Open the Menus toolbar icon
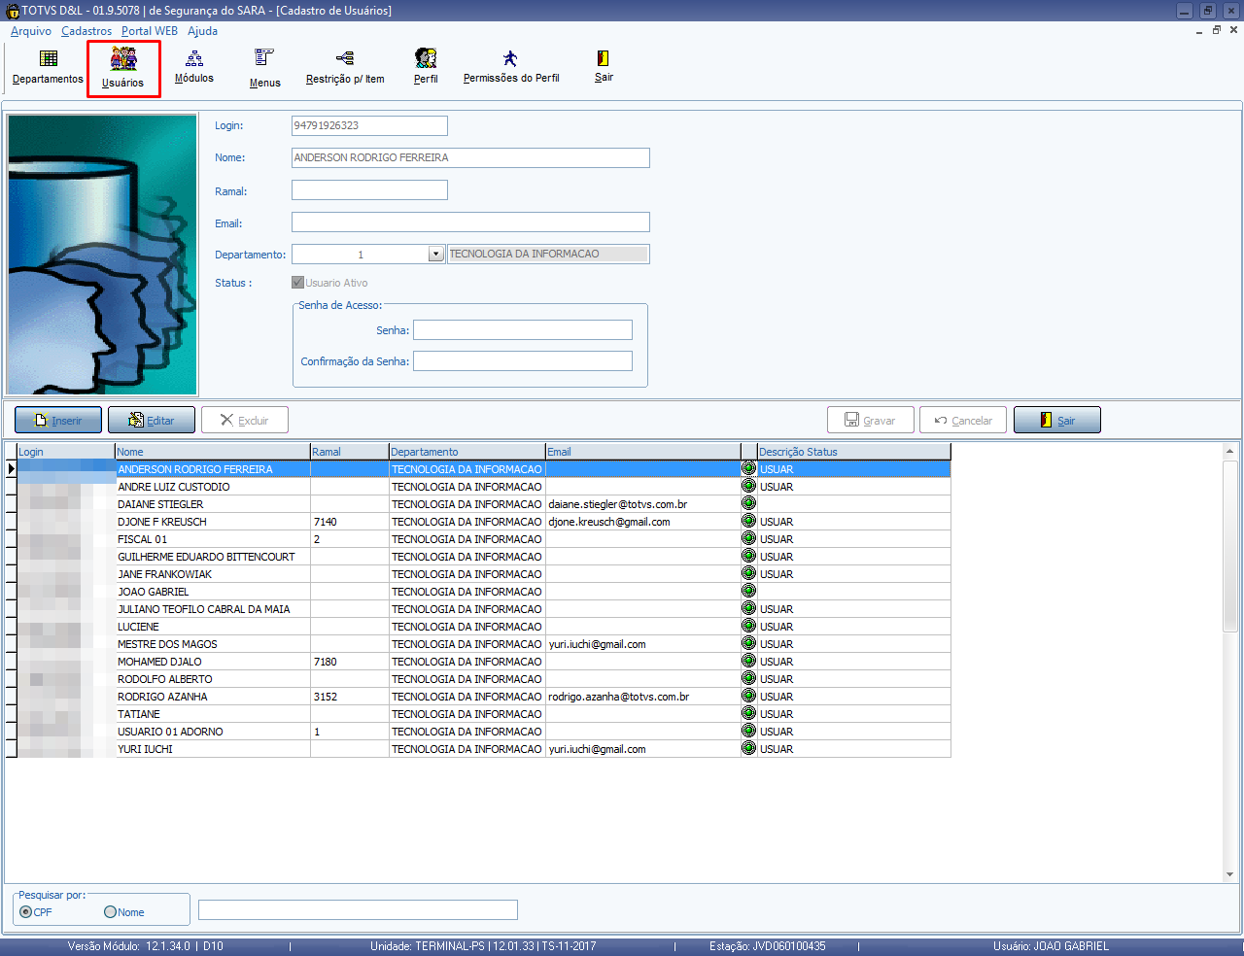 pos(264,68)
